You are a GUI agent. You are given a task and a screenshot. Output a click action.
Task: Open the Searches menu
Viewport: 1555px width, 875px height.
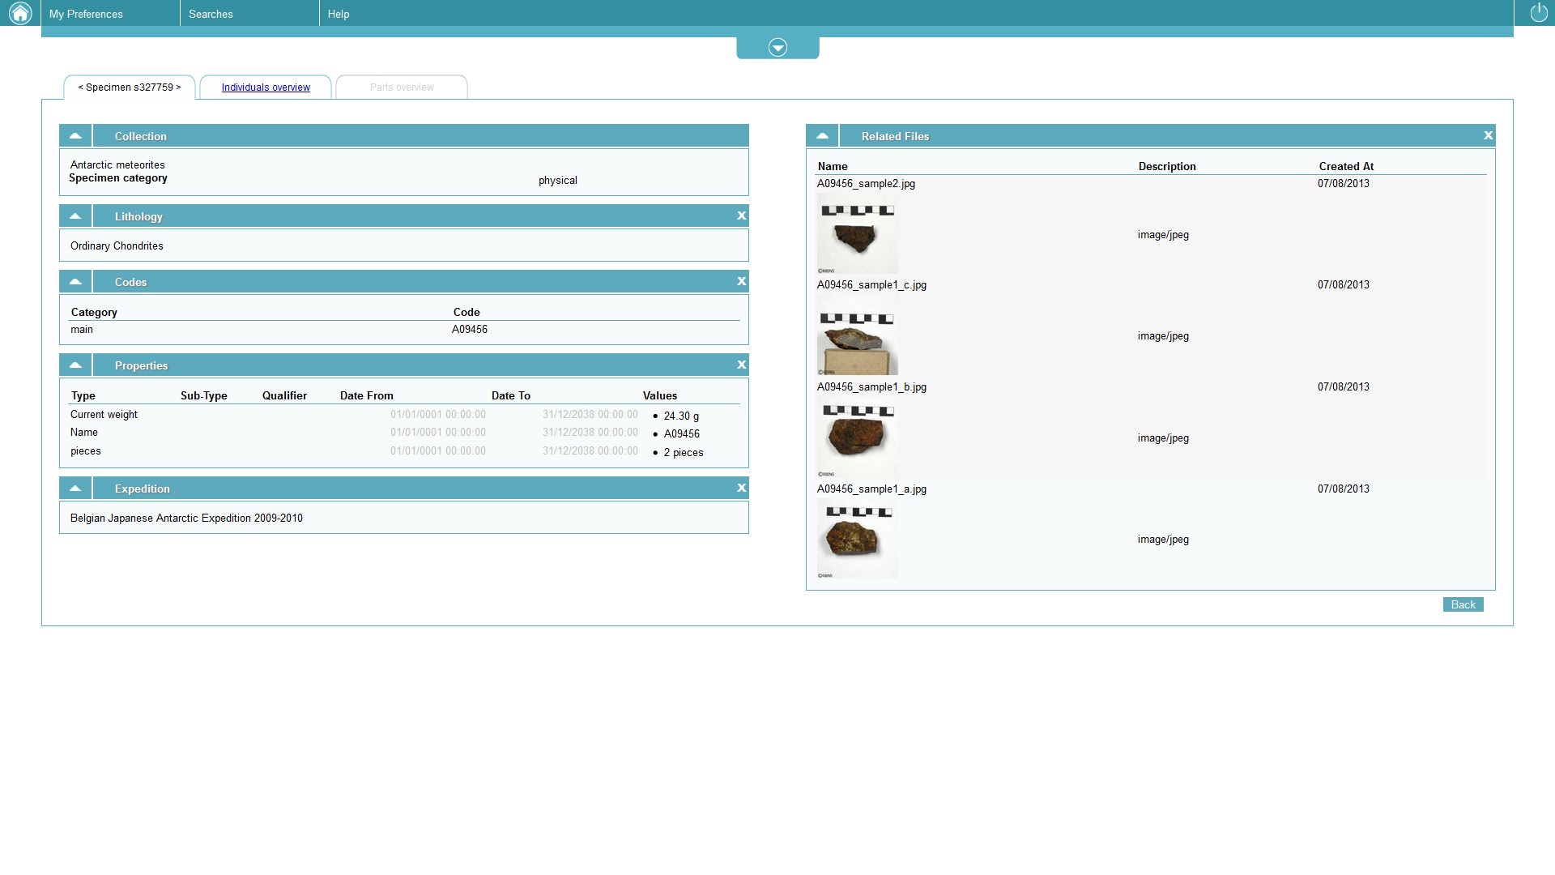pos(211,14)
